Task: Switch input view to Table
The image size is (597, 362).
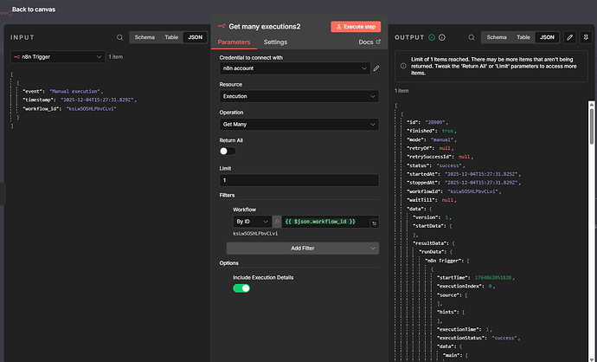Action: click(173, 37)
